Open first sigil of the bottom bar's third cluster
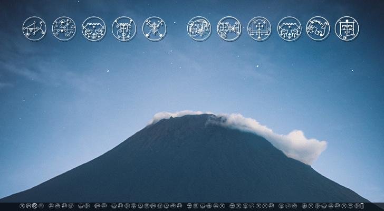The image size is (384, 211). (x=81, y=206)
